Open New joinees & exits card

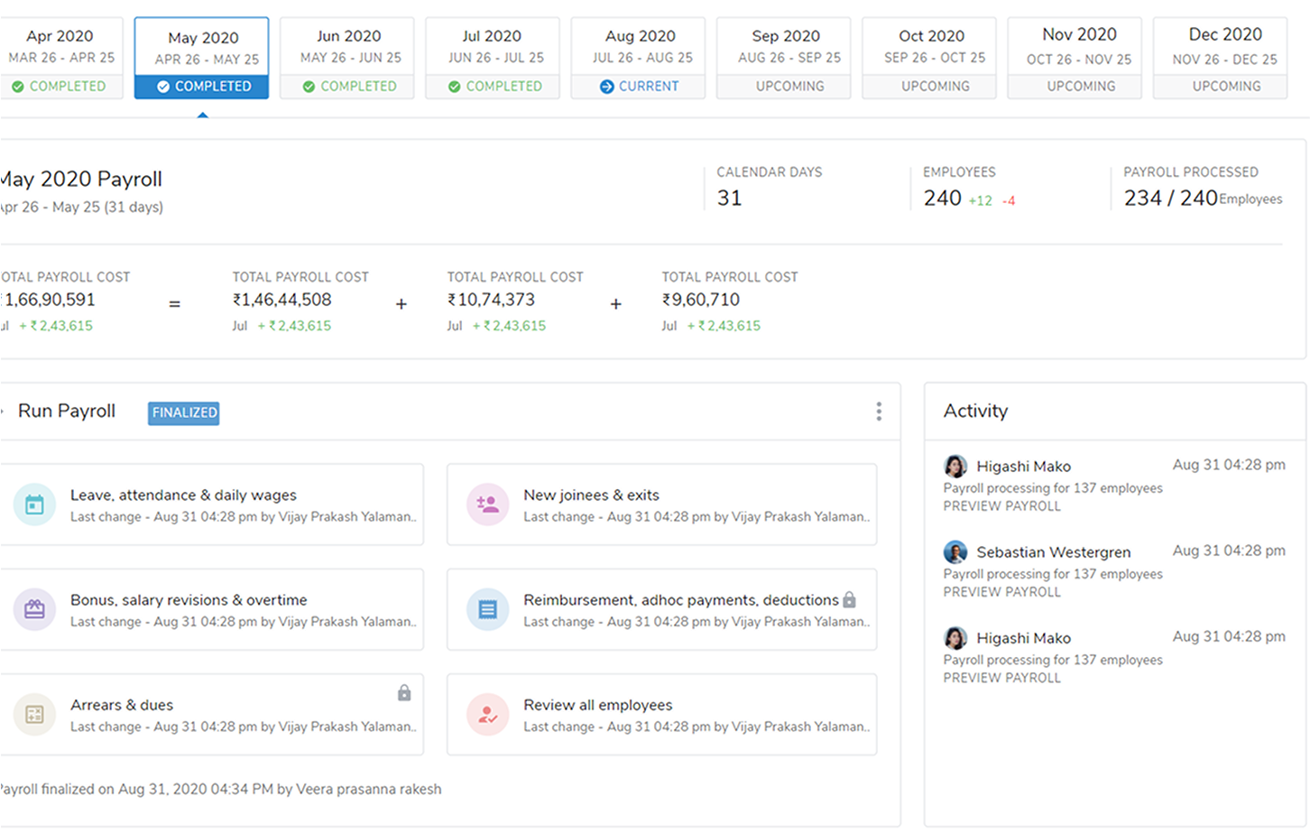(662, 504)
